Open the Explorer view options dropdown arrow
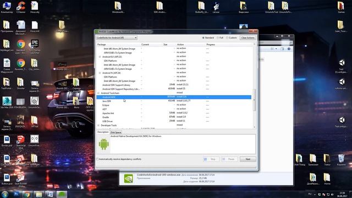The width and height of the screenshot is (352, 198). click(x=276, y=49)
